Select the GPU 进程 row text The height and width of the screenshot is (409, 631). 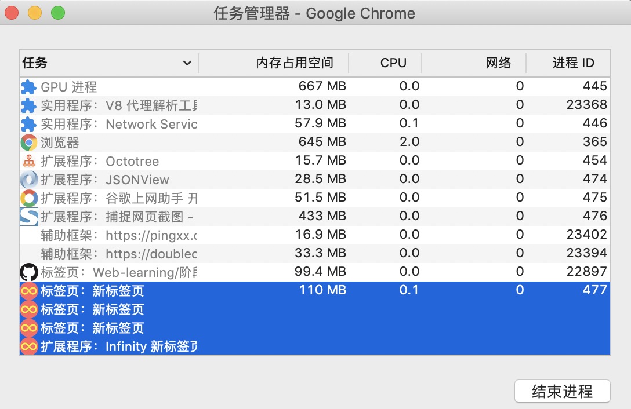click(x=69, y=87)
